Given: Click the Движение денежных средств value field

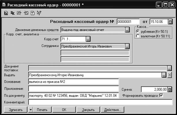Looking at the screenshot, I should pos(93,30).
